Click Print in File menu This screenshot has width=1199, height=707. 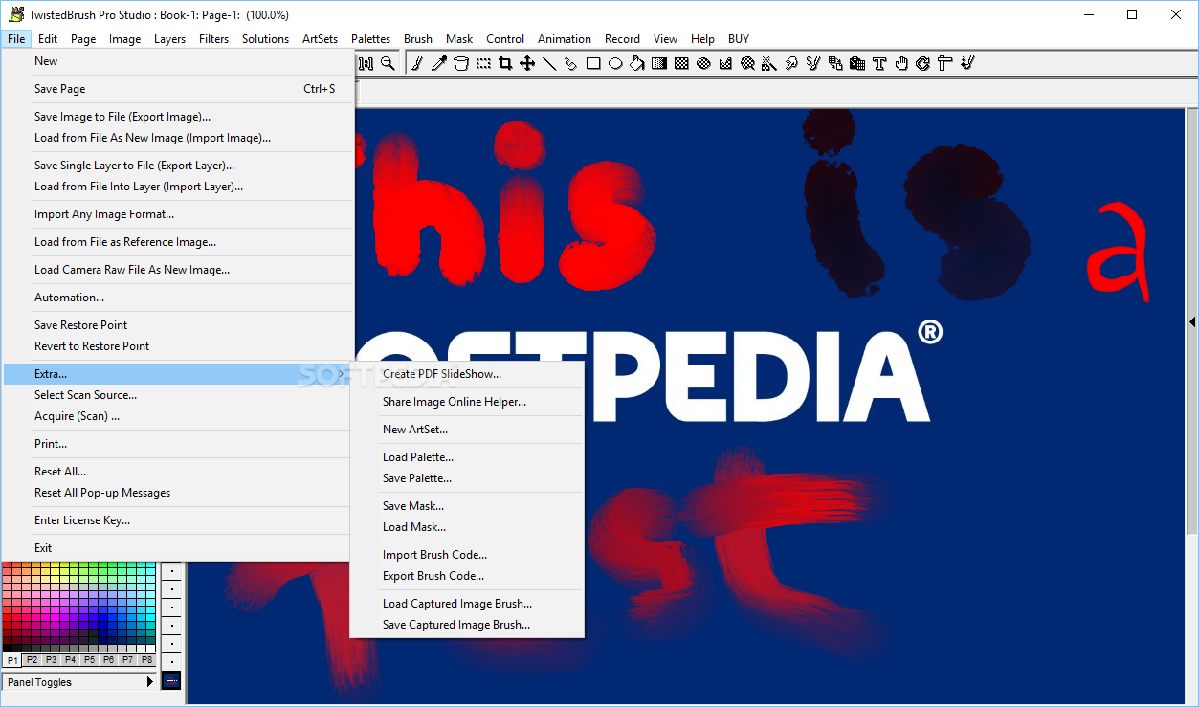click(x=179, y=444)
